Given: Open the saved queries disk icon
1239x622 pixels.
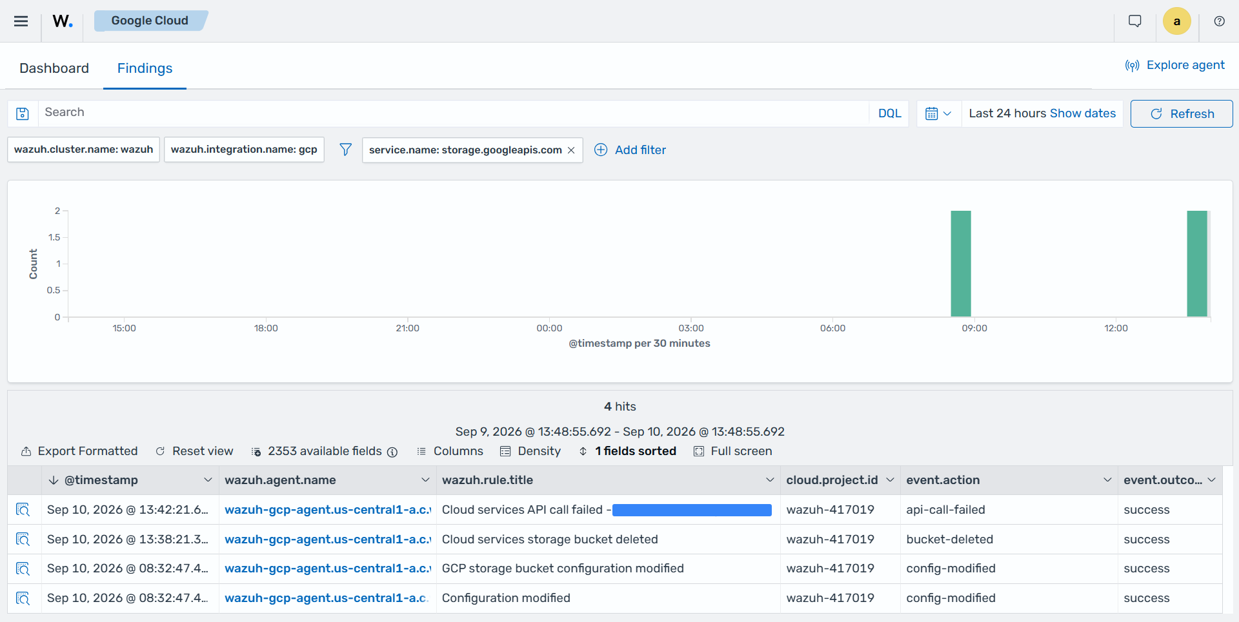Looking at the screenshot, I should [x=23, y=113].
